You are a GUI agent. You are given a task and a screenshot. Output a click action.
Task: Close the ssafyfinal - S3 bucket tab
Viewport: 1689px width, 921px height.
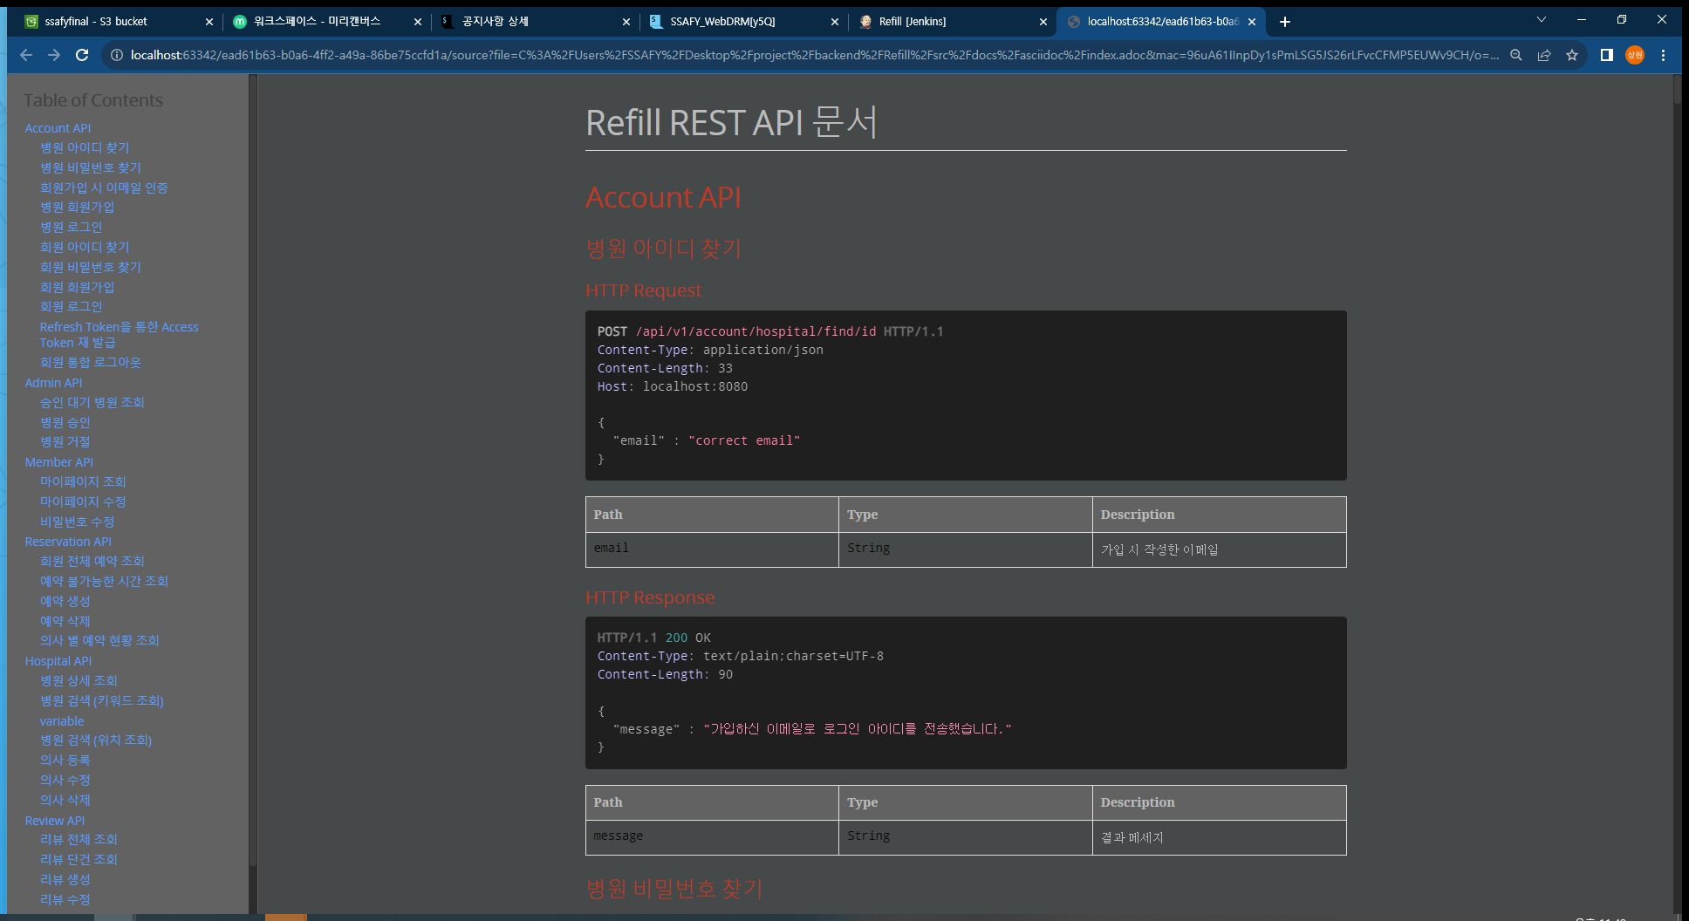(209, 22)
